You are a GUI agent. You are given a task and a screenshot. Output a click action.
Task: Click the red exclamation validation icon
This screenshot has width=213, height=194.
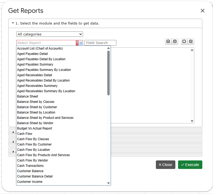pos(77,43)
